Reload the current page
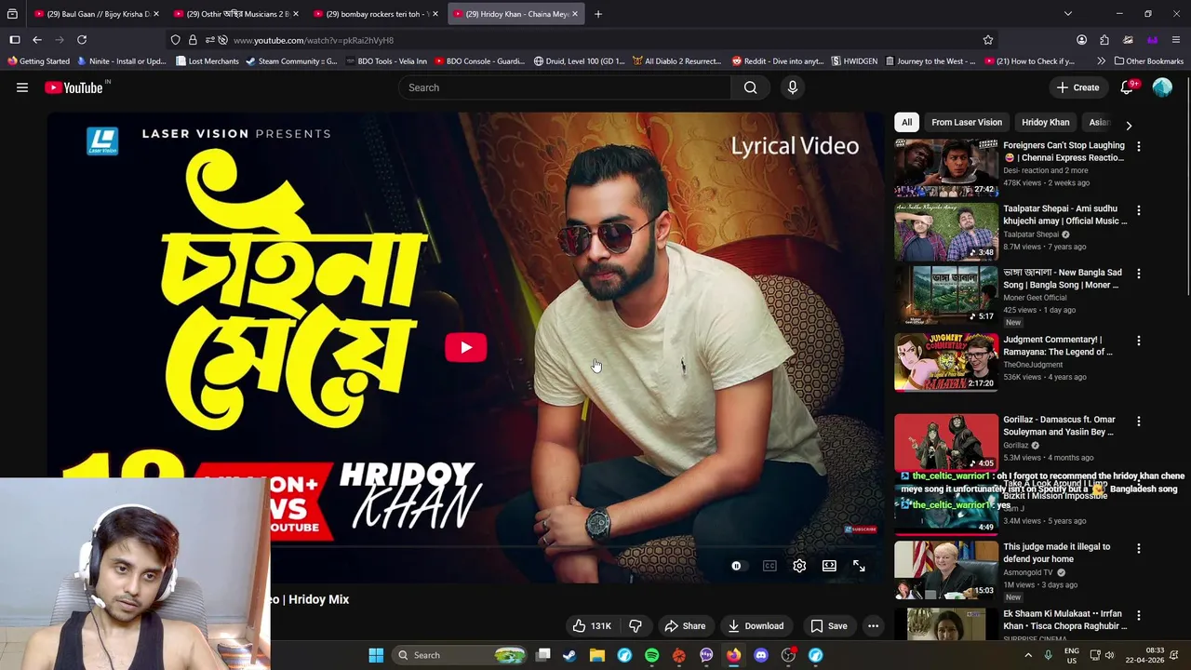The width and height of the screenshot is (1191, 670). click(x=82, y=40)
